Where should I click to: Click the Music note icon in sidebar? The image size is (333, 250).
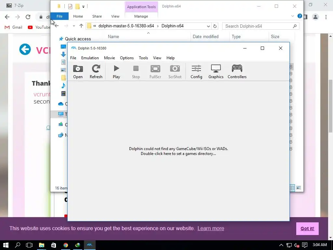(x=63, y=86)
